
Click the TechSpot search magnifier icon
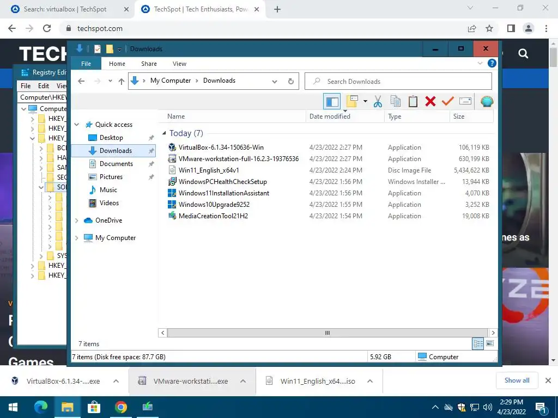pyautogui.click(x=523, y=53)
